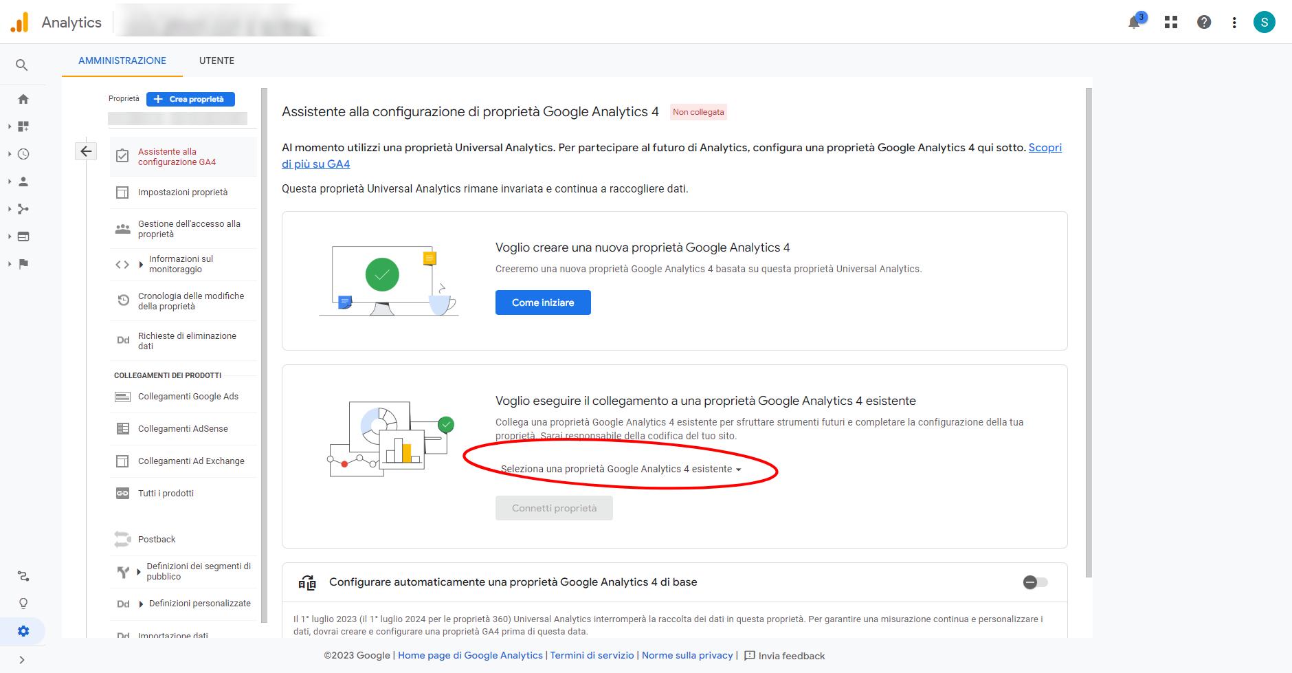The height and width of the screenshot is (673, 1292).
Task: Click the back arrow in property column
Action: pos(86,151)
